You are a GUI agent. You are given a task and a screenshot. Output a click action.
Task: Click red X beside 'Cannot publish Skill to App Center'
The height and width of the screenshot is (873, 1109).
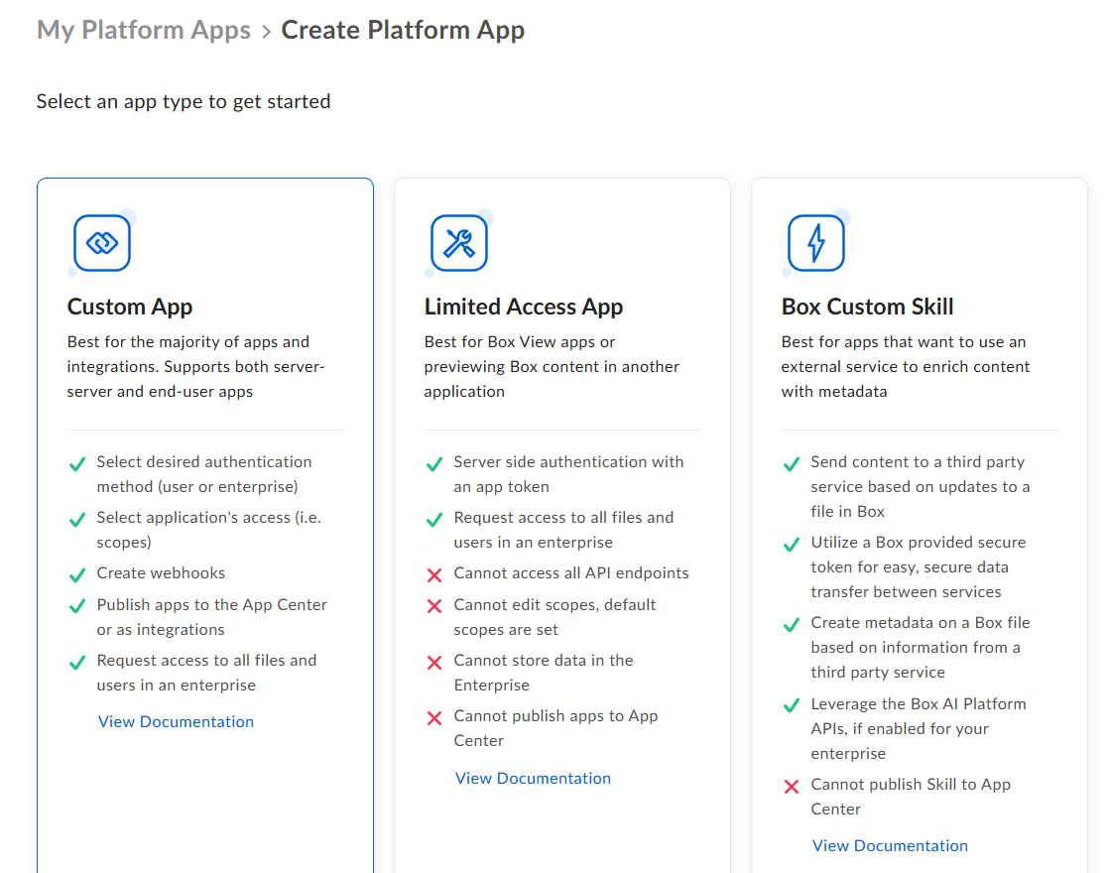793,787
